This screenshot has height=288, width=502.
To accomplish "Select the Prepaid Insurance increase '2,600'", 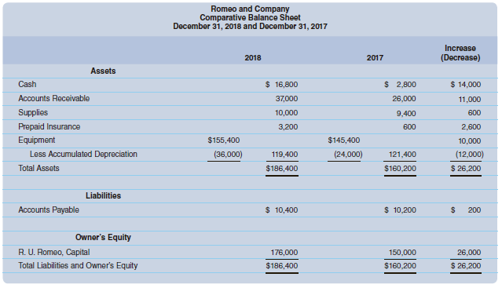I will (x=471, y=127).
